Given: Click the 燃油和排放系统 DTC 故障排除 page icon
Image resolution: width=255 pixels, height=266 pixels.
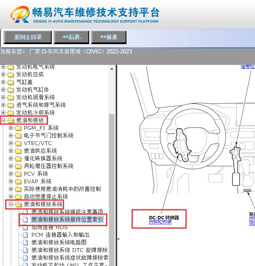Looking at the screenshot, I should [x=25, y=250].
